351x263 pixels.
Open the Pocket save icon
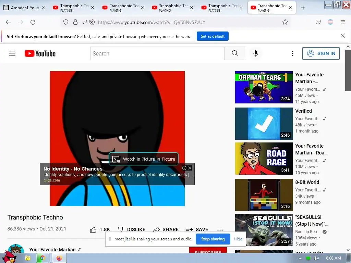coord(318,22)
